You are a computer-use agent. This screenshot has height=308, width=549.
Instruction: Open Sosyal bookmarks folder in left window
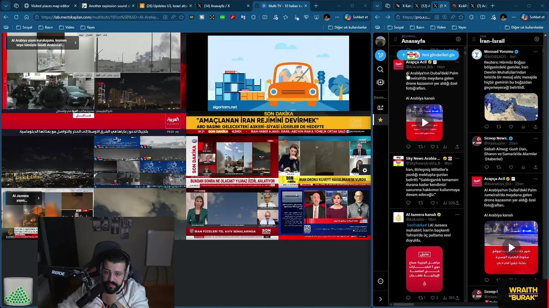click(x=24, y=27)
